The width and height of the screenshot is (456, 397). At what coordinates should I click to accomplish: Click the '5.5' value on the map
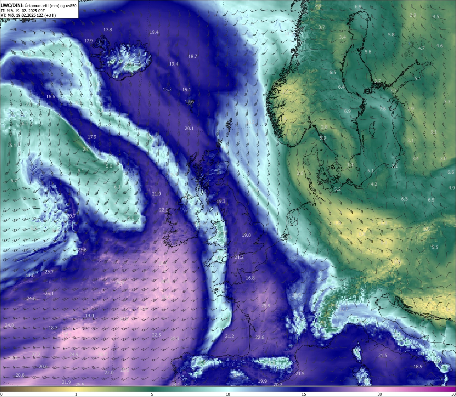pyautogui.click(x=435, y=247)
